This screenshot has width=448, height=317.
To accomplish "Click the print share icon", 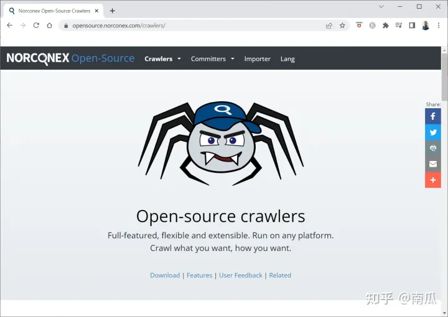I will pyautogui.click(x=433, y=148).
